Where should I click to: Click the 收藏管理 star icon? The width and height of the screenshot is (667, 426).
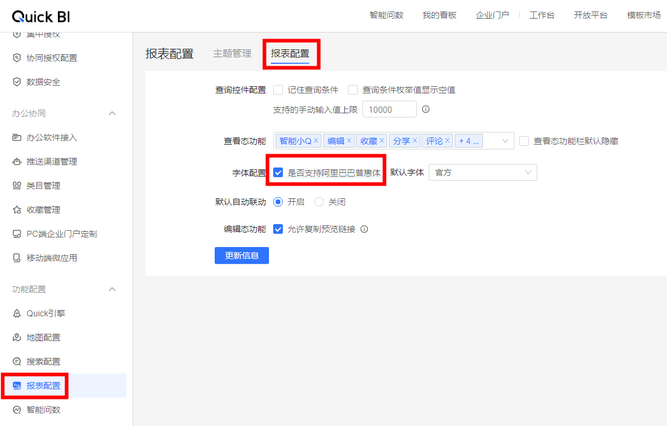pos(17,210)
